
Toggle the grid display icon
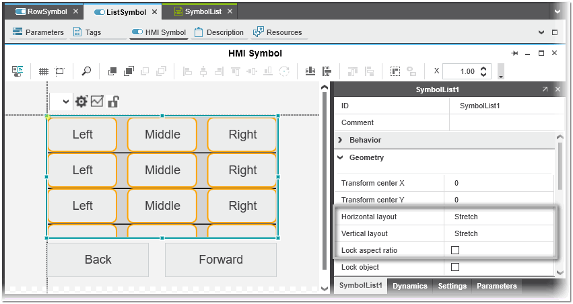[44, 71]
